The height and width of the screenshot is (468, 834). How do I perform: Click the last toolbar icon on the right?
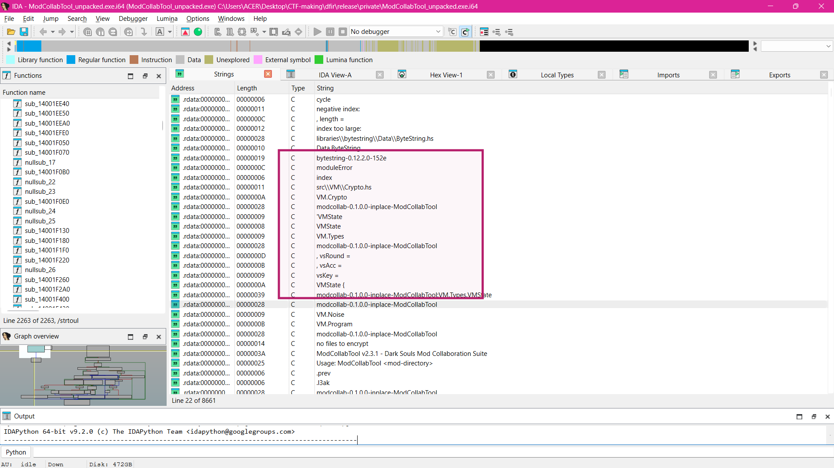(509, 32)
